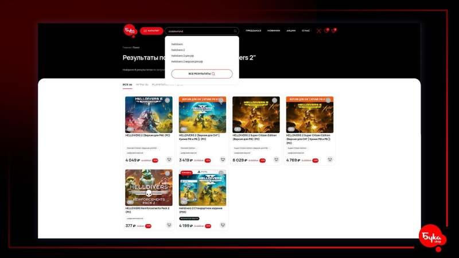Screen dimensions: 459x258
Task: Toggle favorite heart on first HELLDIVERS 2 card
Action: click(x=167, y=100)
